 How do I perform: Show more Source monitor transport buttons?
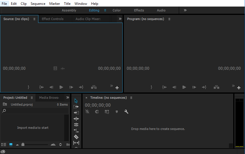(111, 86)
